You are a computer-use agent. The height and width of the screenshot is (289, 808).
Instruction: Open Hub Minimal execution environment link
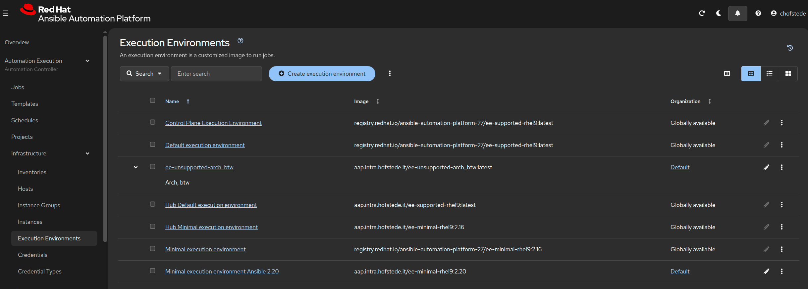point(211,227)
